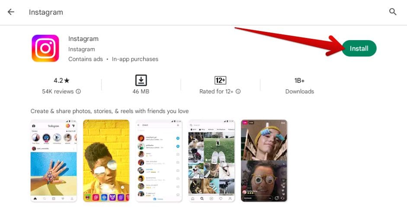Click the Contains ads label

(85, 59)
